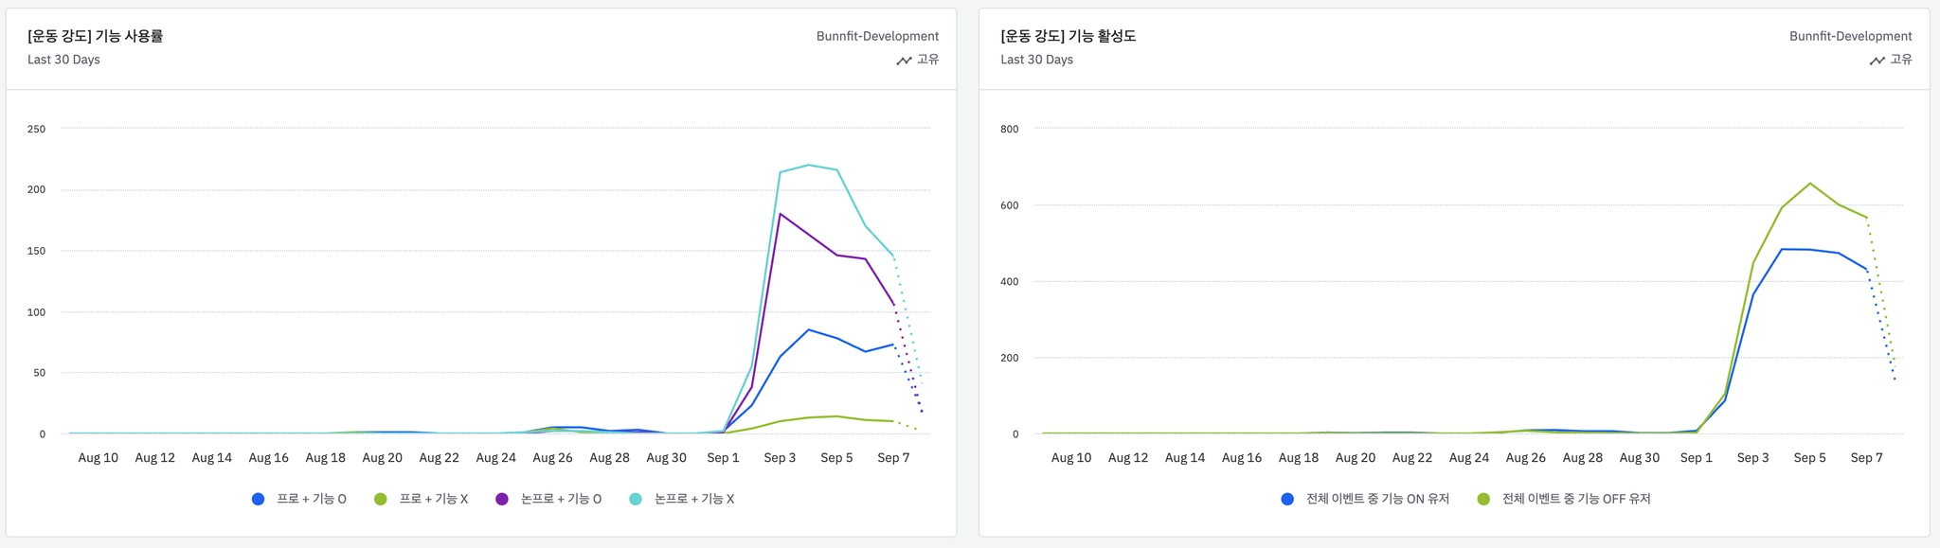Open the [운동 강도] 기능 사용률 chart title

pos(96,36)
